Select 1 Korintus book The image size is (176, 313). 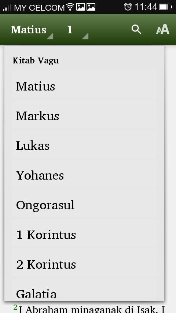tap(84, 235)
